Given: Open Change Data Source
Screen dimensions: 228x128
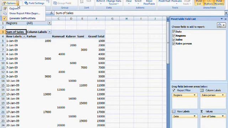Looking at the screenshot, I should [114, 2].
